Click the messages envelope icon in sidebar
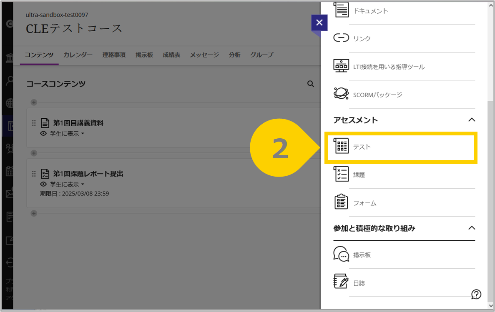The width and height of the screenshot is (495, 312). click(x=10, y=193)
